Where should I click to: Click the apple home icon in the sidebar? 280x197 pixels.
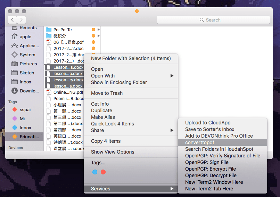click(15, 36)
